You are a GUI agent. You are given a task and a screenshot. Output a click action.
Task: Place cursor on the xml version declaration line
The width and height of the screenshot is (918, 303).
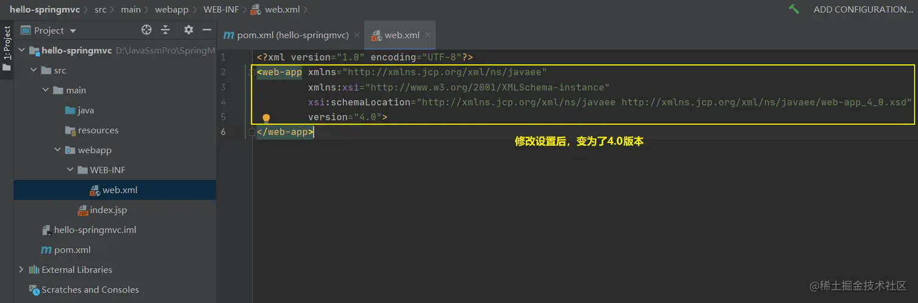[x=364, y=57]
